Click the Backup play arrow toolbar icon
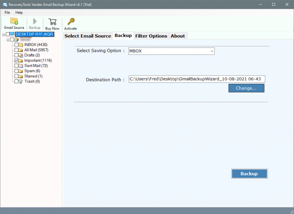294x214 pixels. [34, 21]
